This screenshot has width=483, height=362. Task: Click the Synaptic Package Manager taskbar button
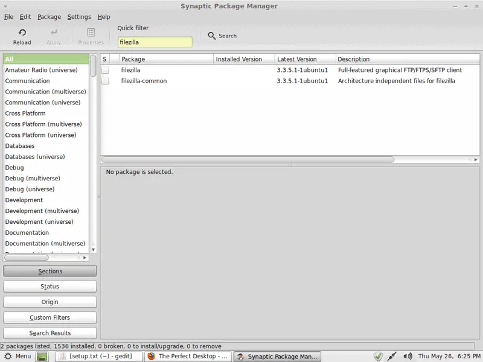point(278,357)
